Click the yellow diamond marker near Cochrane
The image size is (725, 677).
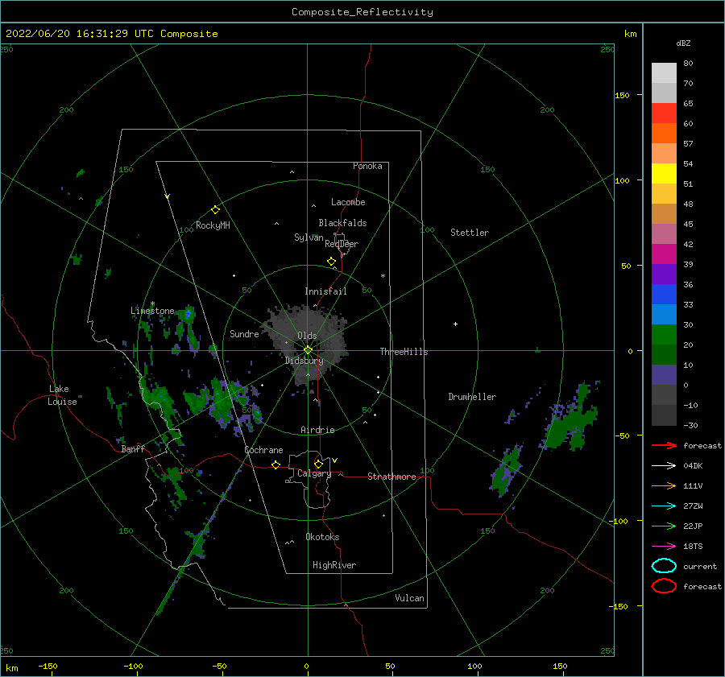pos(275,464)
